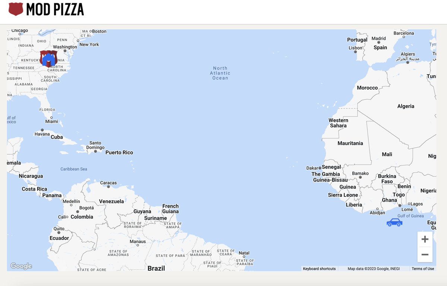Click the Colombia label

click(x=82, y=217)
